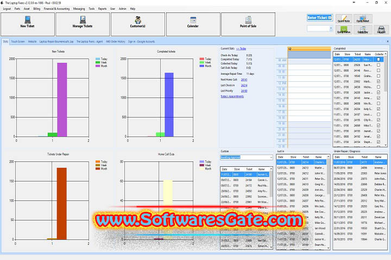Uncheck Collected for ticket 23902

(x=379, y=81)
